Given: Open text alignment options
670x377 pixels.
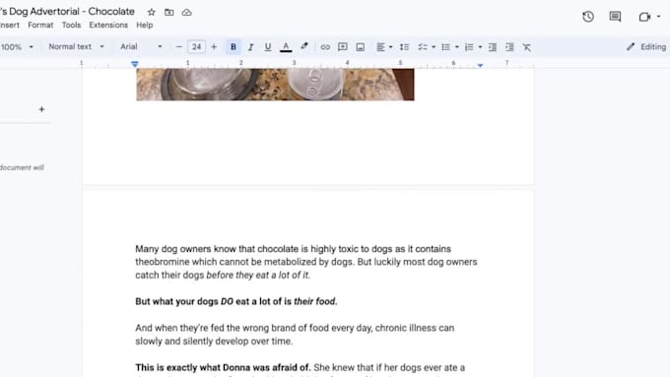Looking at the screenshot, I should 384,47.
